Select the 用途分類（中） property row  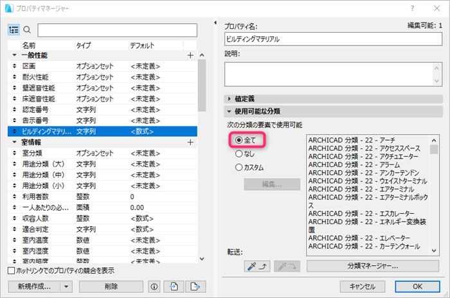(102, 175)
